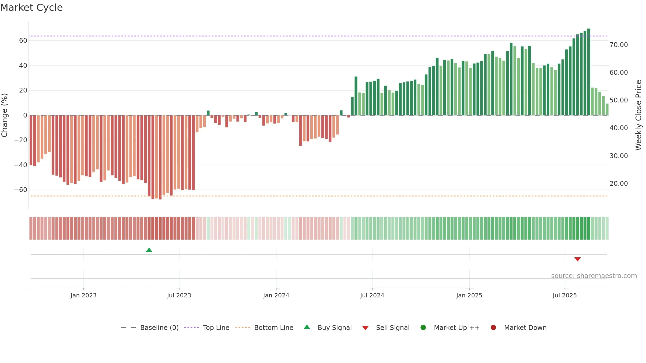Image resolution: width=646 pixels, height=363 pixels.
Task: Click the purple dotted Top Line on the chart
Action: click(x=319, y=36)
